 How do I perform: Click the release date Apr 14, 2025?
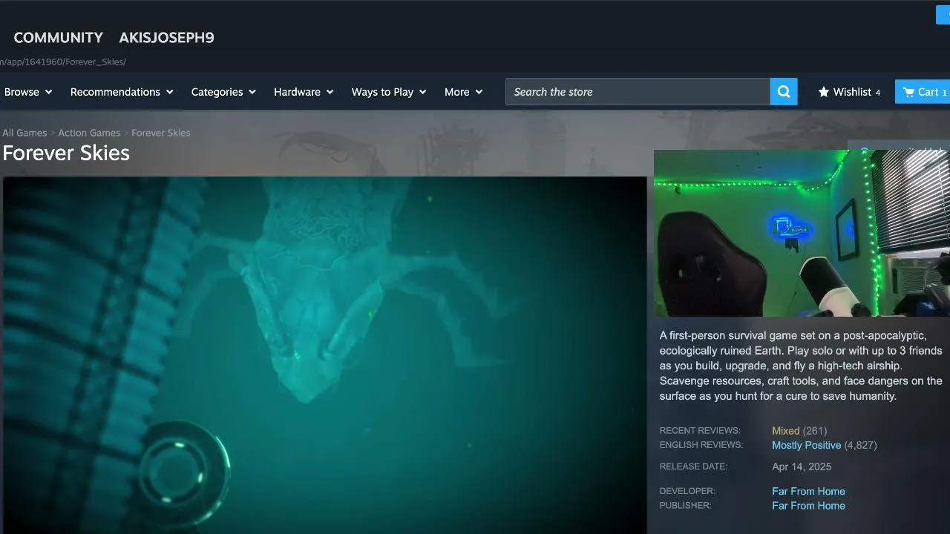coord(802,467)
